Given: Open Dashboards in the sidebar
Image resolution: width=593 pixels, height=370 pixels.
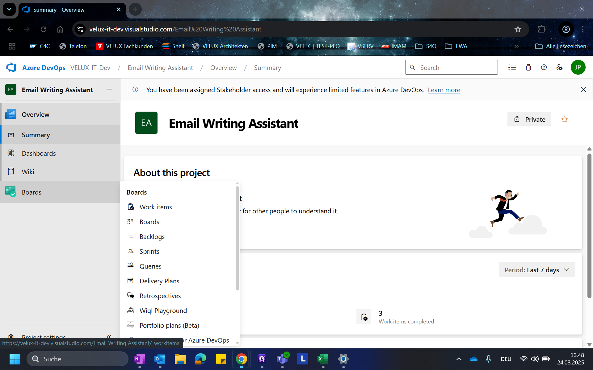Looking at the screenshot, I should click(x=60, y=153).
